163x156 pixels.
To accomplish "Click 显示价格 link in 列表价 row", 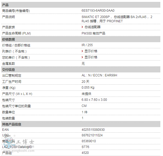I will 91,51.
